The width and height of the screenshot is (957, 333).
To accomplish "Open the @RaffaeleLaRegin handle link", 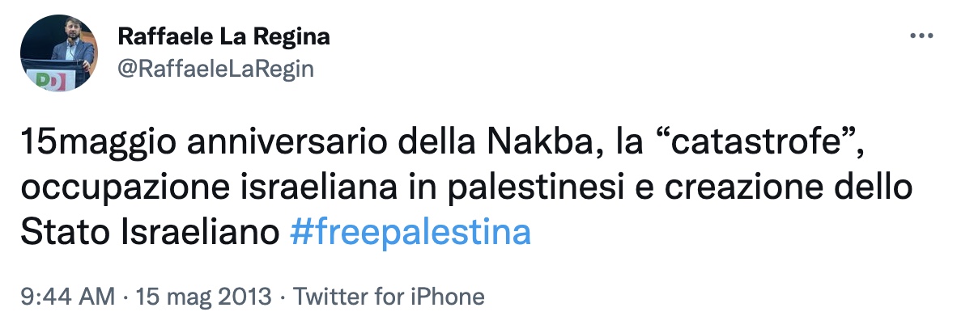I will [215, 70].
